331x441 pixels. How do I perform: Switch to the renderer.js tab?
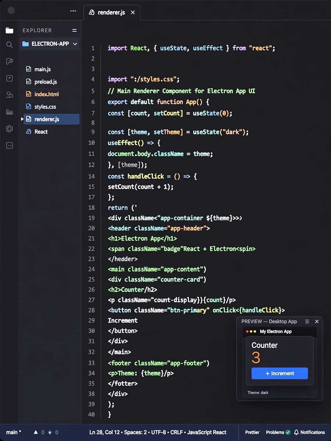click(x=112, y=12)
